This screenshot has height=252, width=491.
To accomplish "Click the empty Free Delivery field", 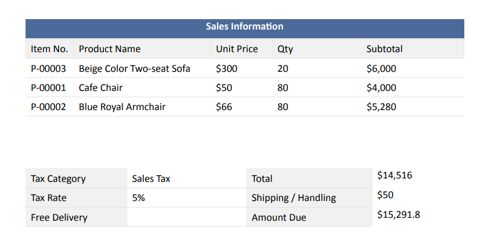I will click(186, 217).
